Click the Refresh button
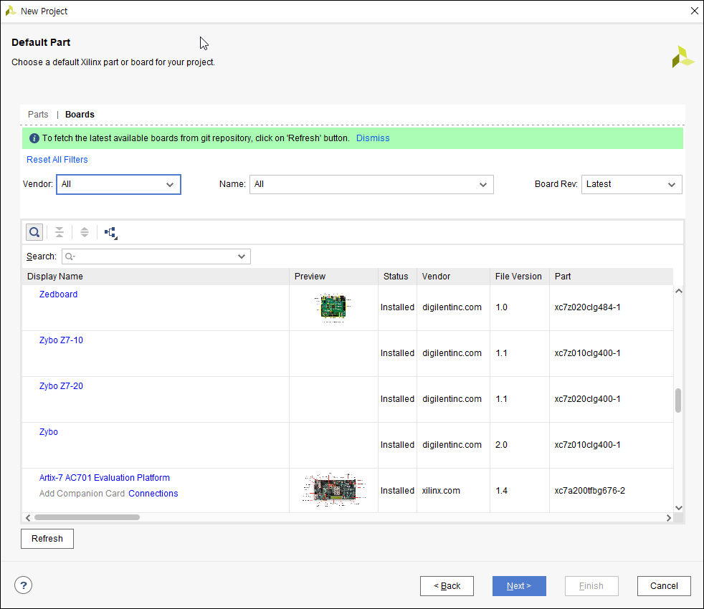 (x=47, y=539)
